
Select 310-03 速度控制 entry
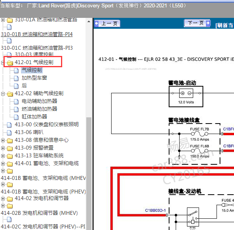(34, 54)
